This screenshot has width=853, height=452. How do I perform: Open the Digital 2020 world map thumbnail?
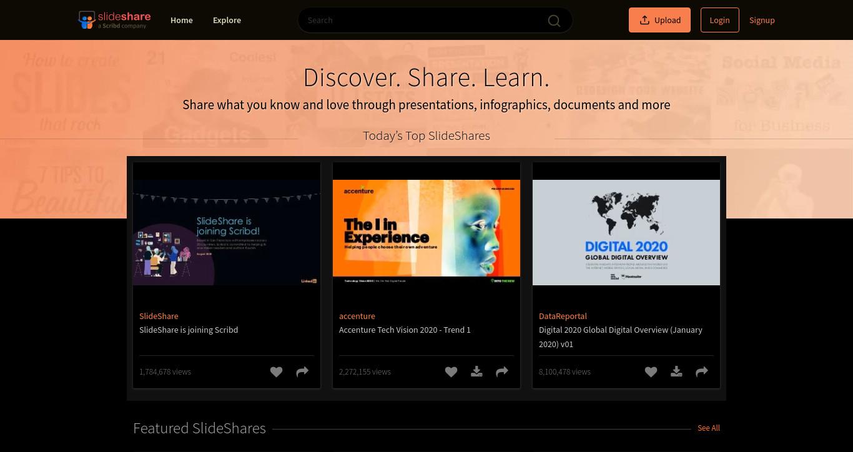point(626,233)
